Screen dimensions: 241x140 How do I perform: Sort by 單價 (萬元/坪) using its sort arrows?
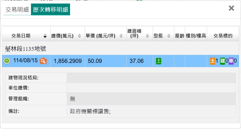point(121,36)
